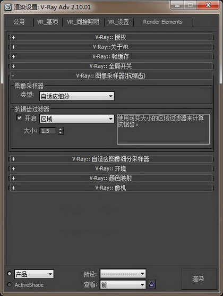Expand the V-Ray:: 帧缓存 rollout plus icon
Viewport: 223px width, 296px height.
[13, 56]
